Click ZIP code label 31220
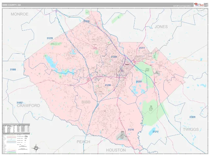This screenshot has width=210, height=157. point(50,38)
